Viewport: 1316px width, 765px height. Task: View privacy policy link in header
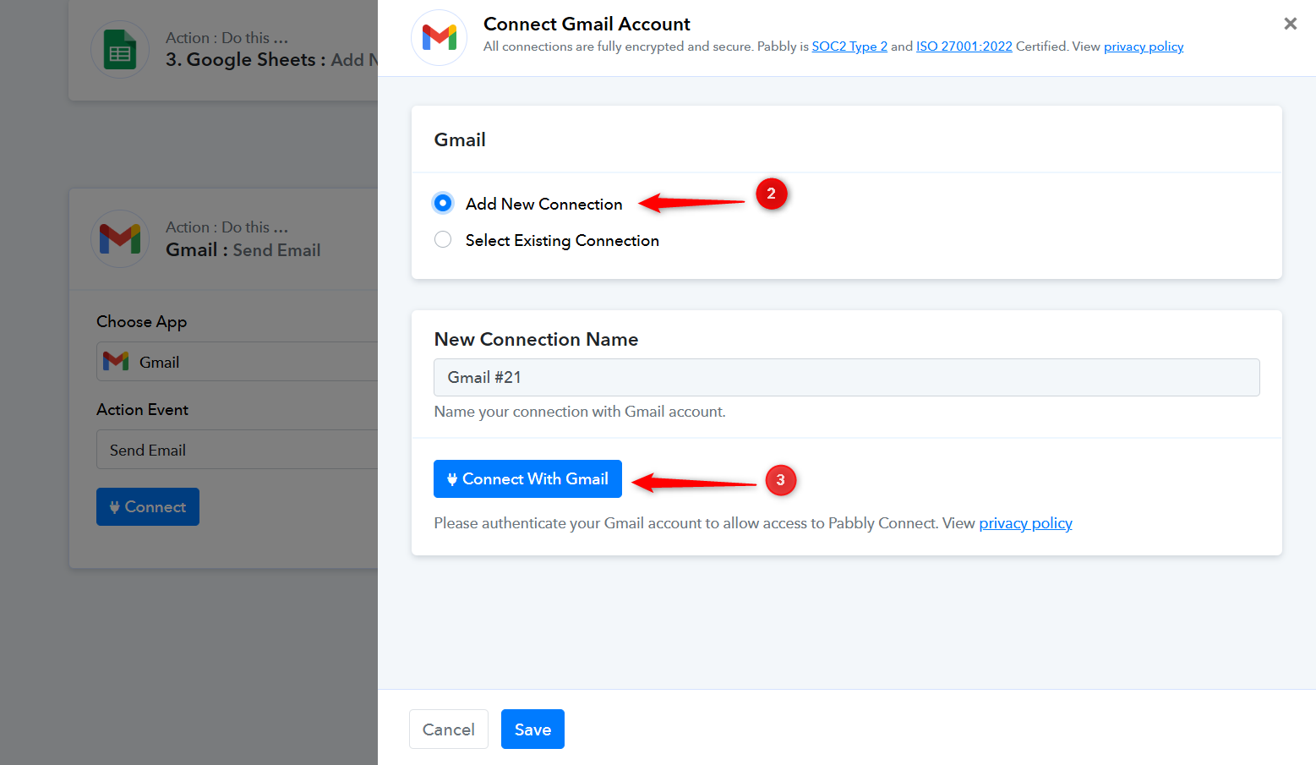click(1143, 46)
